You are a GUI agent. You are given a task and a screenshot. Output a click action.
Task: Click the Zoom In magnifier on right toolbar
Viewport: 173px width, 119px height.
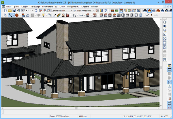[x=165, y=26]
